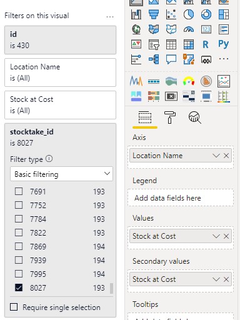Screen dimensions: 240x320
Task: Remove Stock at Cost from Values
Action: pyautogui.click(x=226, y=236)
